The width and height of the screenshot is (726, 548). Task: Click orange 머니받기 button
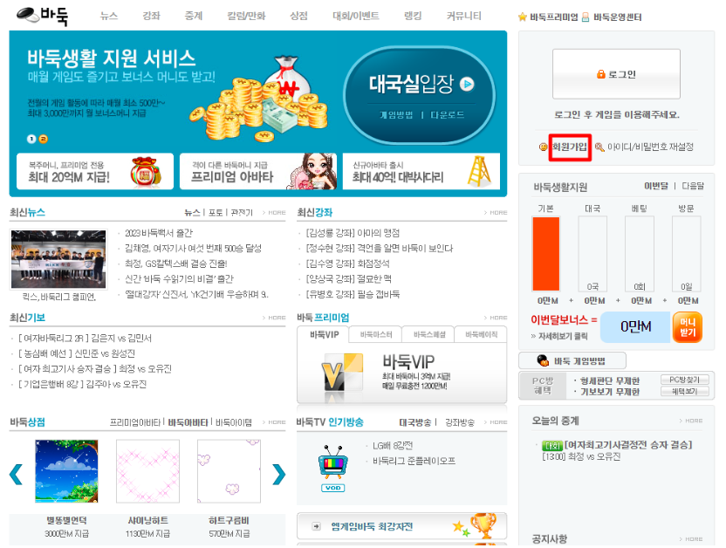click(x=687, y=327)
